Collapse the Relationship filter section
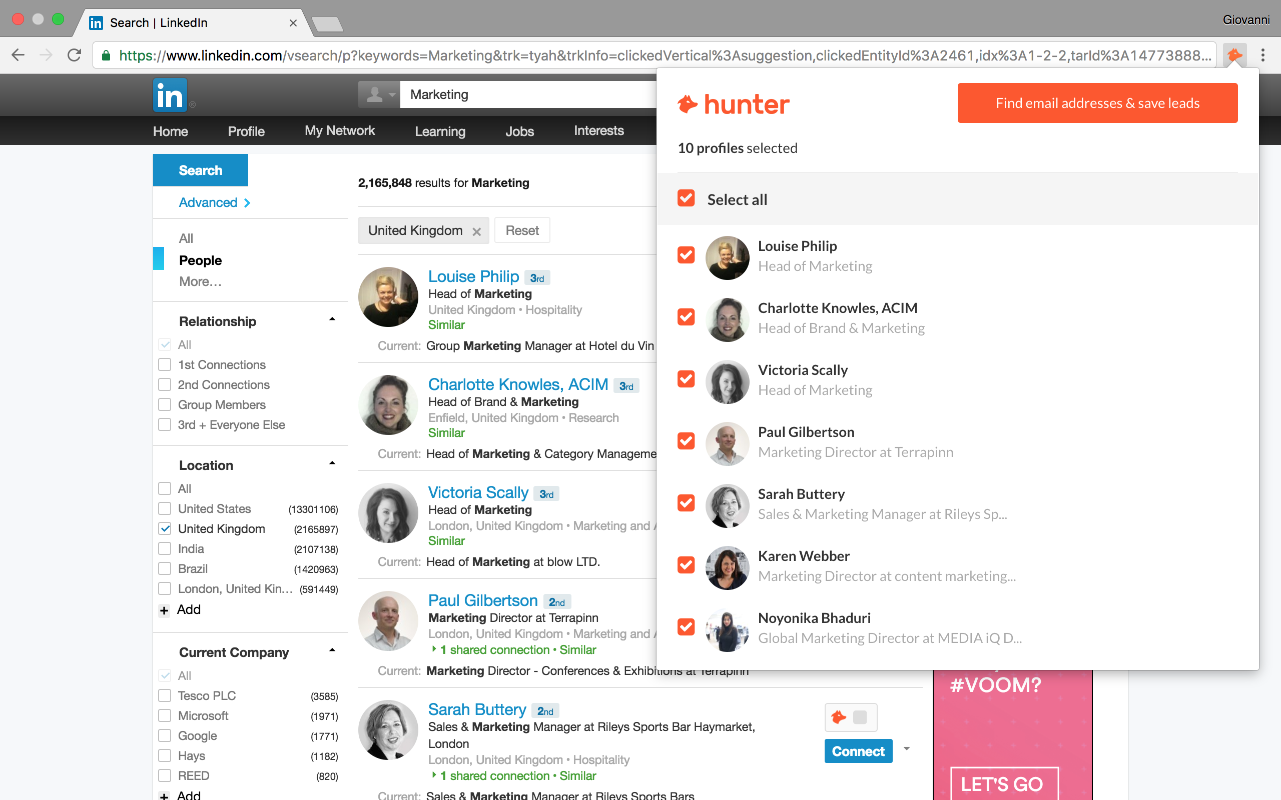This screenshot has height=800, width=1281. (x=332, y=319)
